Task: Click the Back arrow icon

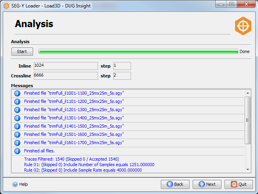Action: click(170, 184)
